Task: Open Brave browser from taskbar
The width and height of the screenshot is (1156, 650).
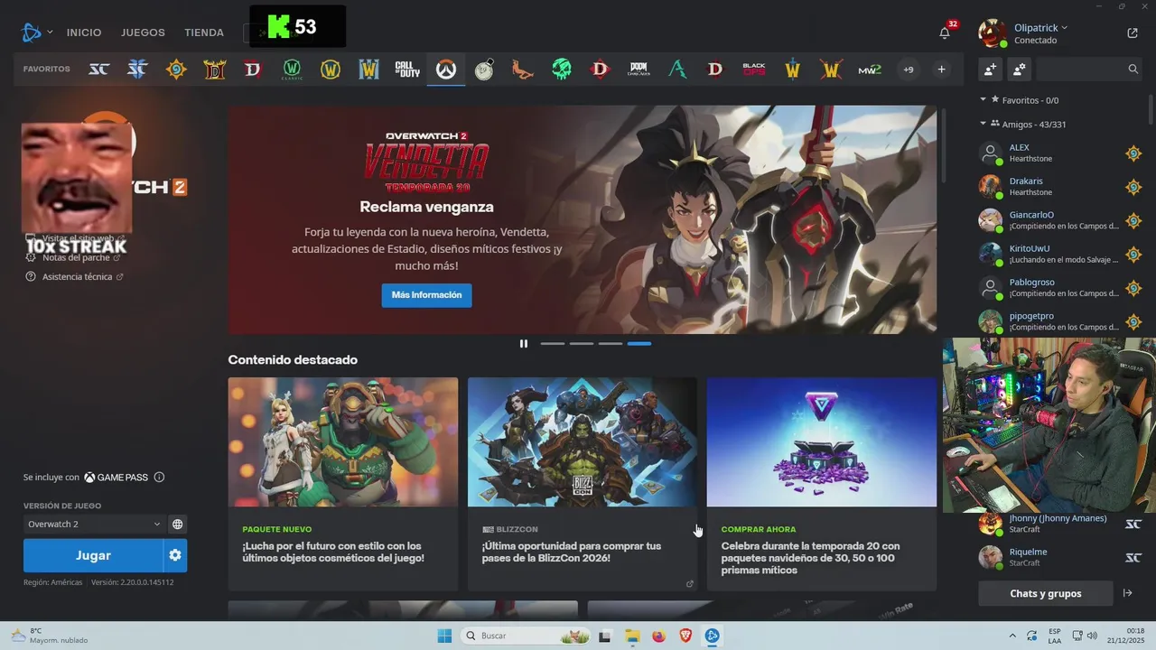Action: [685, 636]
